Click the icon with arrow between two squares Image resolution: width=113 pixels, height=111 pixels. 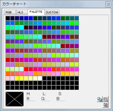106,105
